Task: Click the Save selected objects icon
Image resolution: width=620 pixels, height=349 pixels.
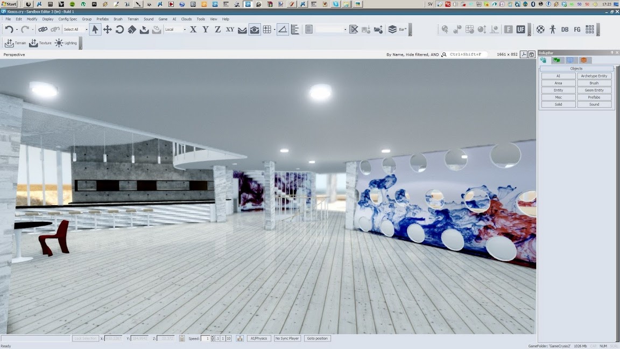Action: tap(366, 29)
